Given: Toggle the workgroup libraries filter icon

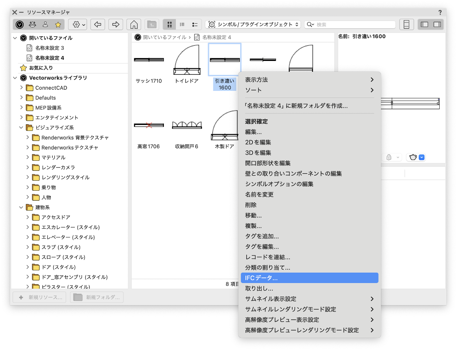Looking at the screenshot, I should 33,24.
